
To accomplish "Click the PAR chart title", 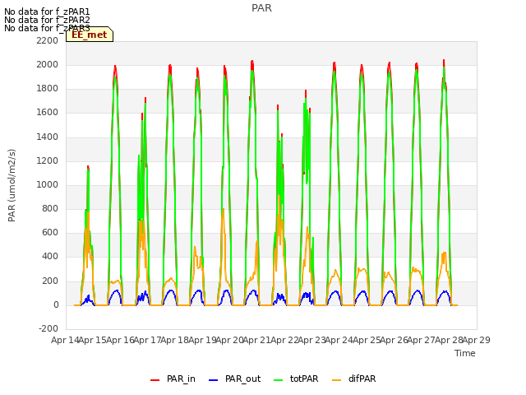I will click(261, 8).
